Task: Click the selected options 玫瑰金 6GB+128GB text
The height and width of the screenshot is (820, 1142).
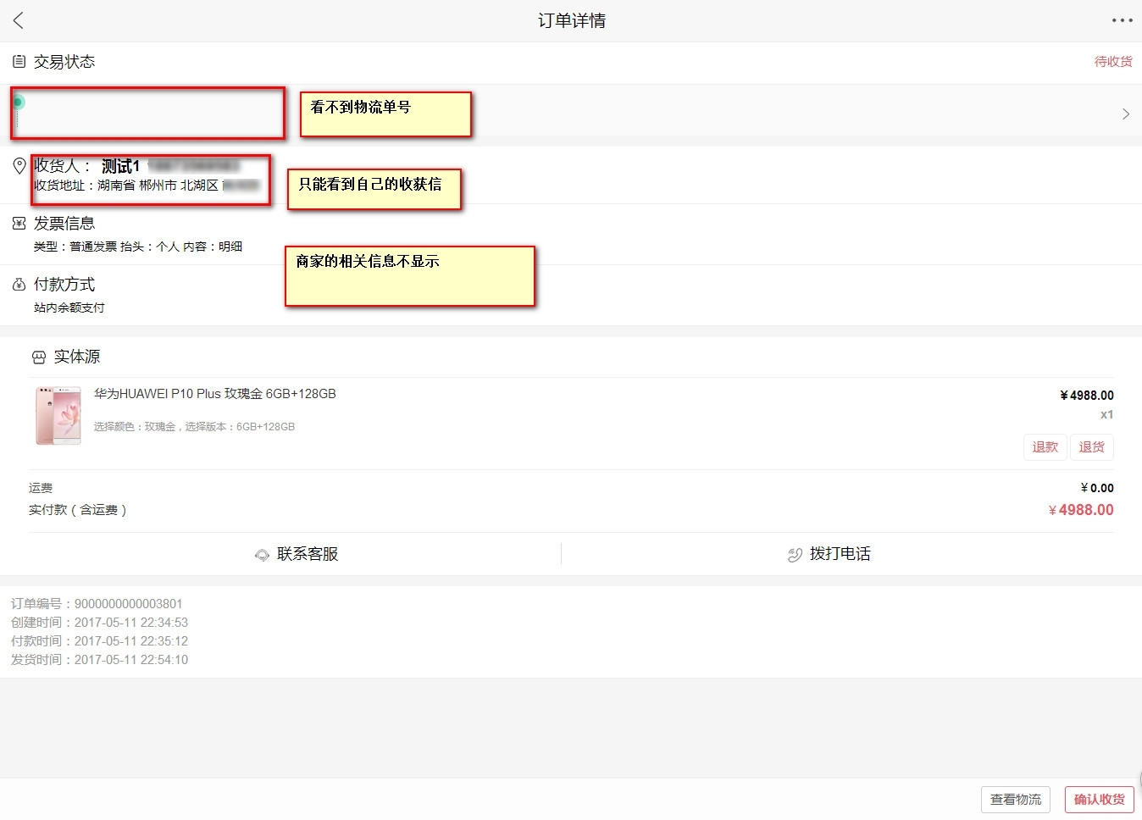Action: pyautogui.click(x=194, y=427)
